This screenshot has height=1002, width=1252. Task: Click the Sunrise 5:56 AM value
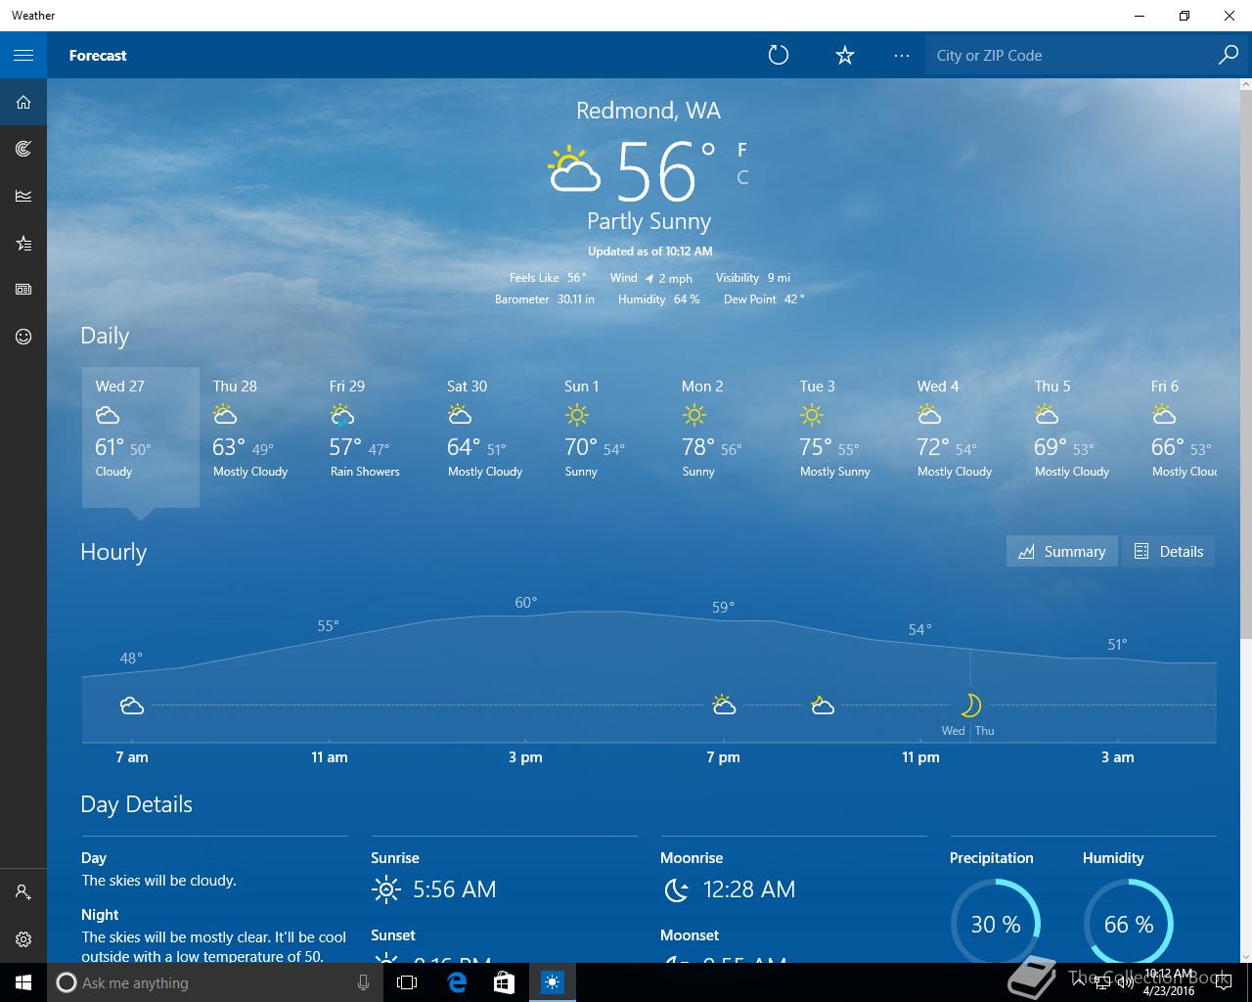(x=455, y=889)
